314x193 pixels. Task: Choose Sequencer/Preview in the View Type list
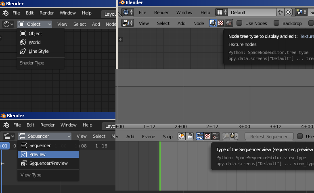48,163
